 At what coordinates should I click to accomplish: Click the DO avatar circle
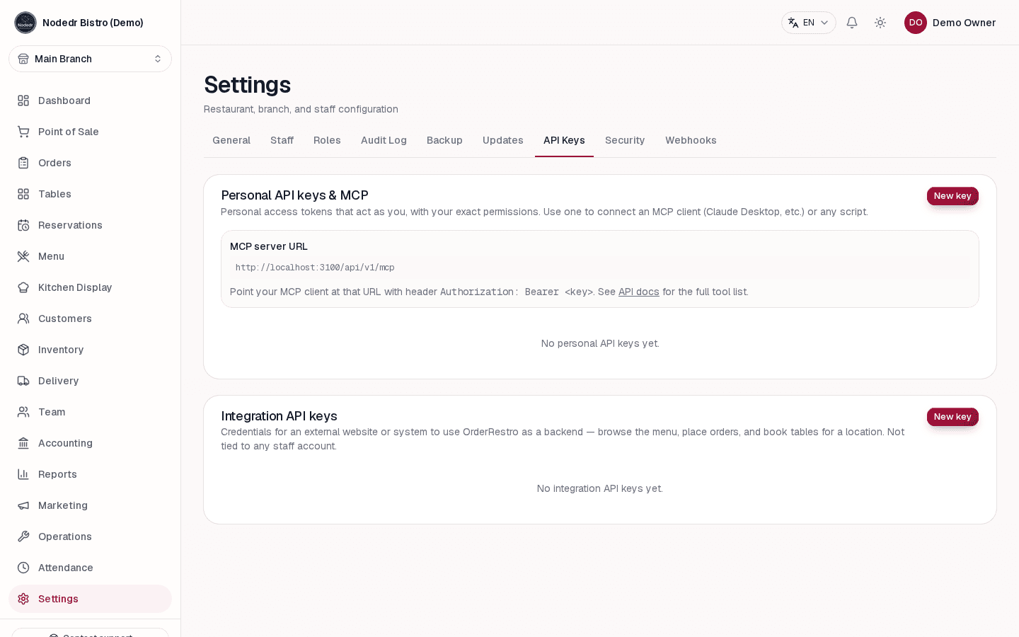[916, 23]
